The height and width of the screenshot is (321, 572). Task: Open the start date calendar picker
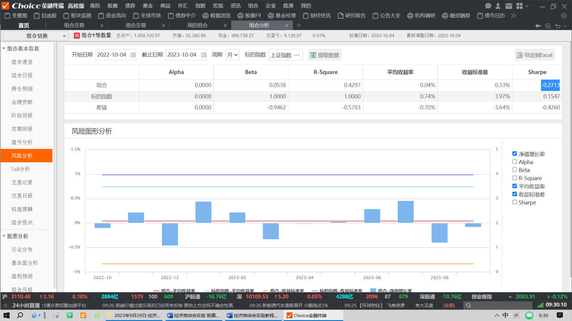133,55
